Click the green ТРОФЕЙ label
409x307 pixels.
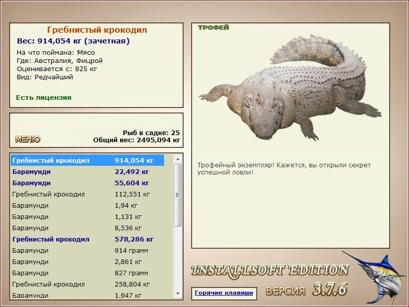click(213, 28)
